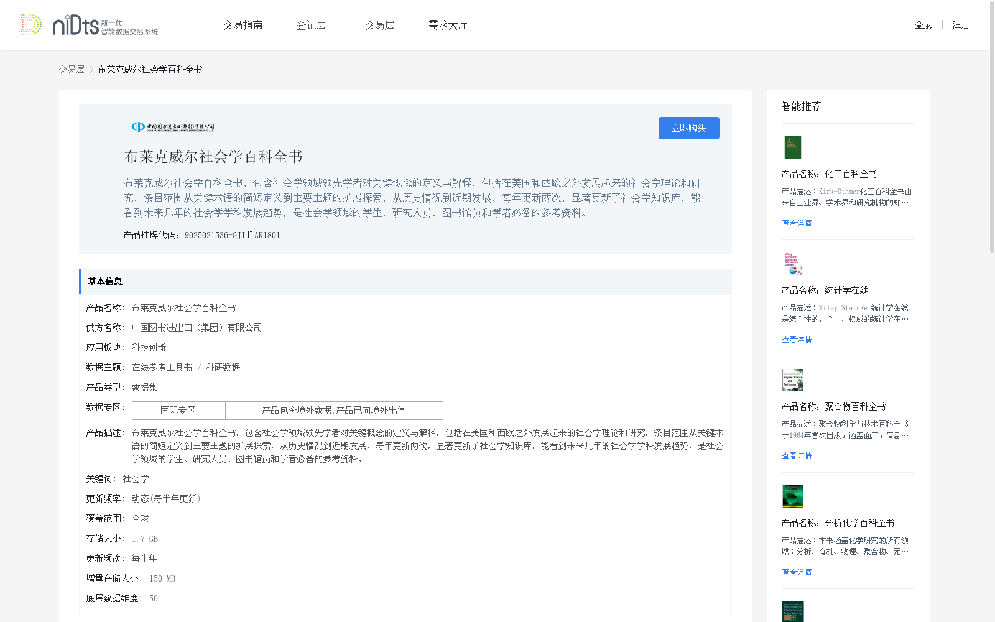Screen dimensions: 995x622
Task: Click the supplier company logo image
Action: (x=172, y=127)
